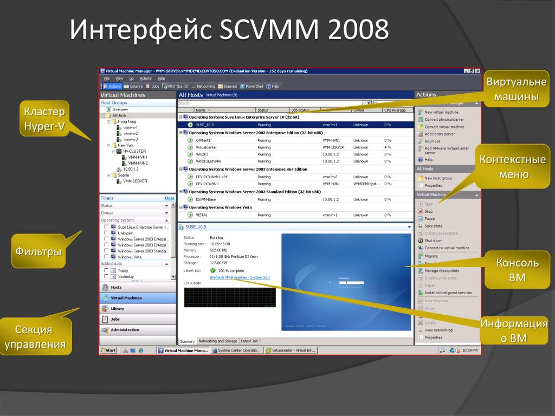Open the View menu
Image resolution: width=555 pixels, height=416 pixels.
click(x=120, y=79)
